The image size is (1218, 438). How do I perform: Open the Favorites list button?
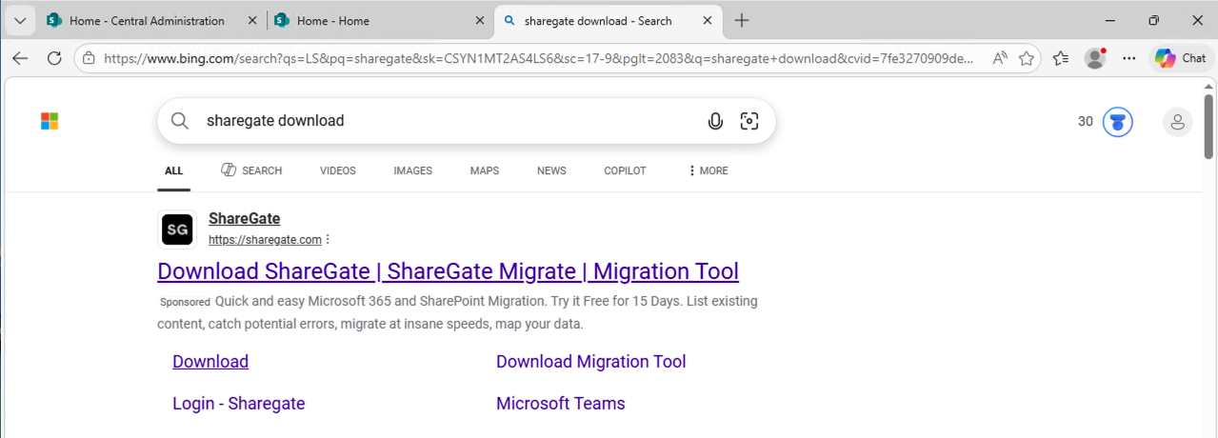point(1061,58)
